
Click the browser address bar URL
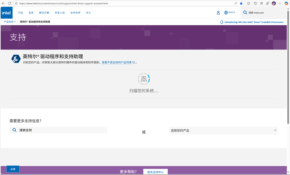64,3
